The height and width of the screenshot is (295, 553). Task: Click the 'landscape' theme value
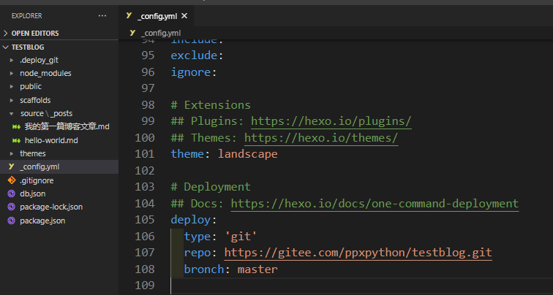pyautogui.click(x=247, y=154)
